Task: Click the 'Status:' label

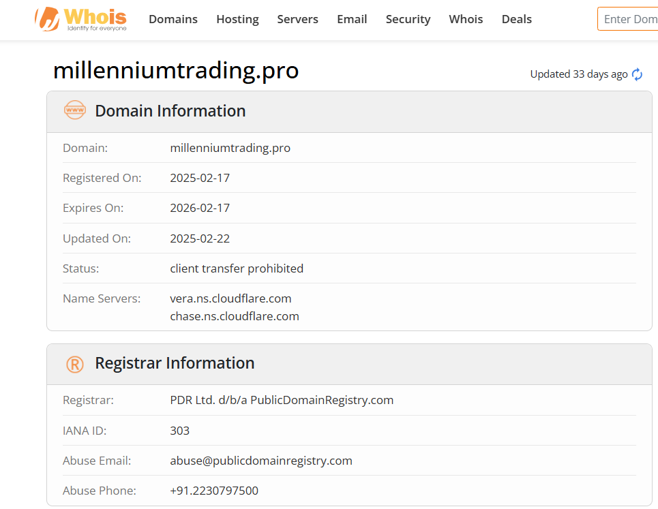Action: click(80, 268)
